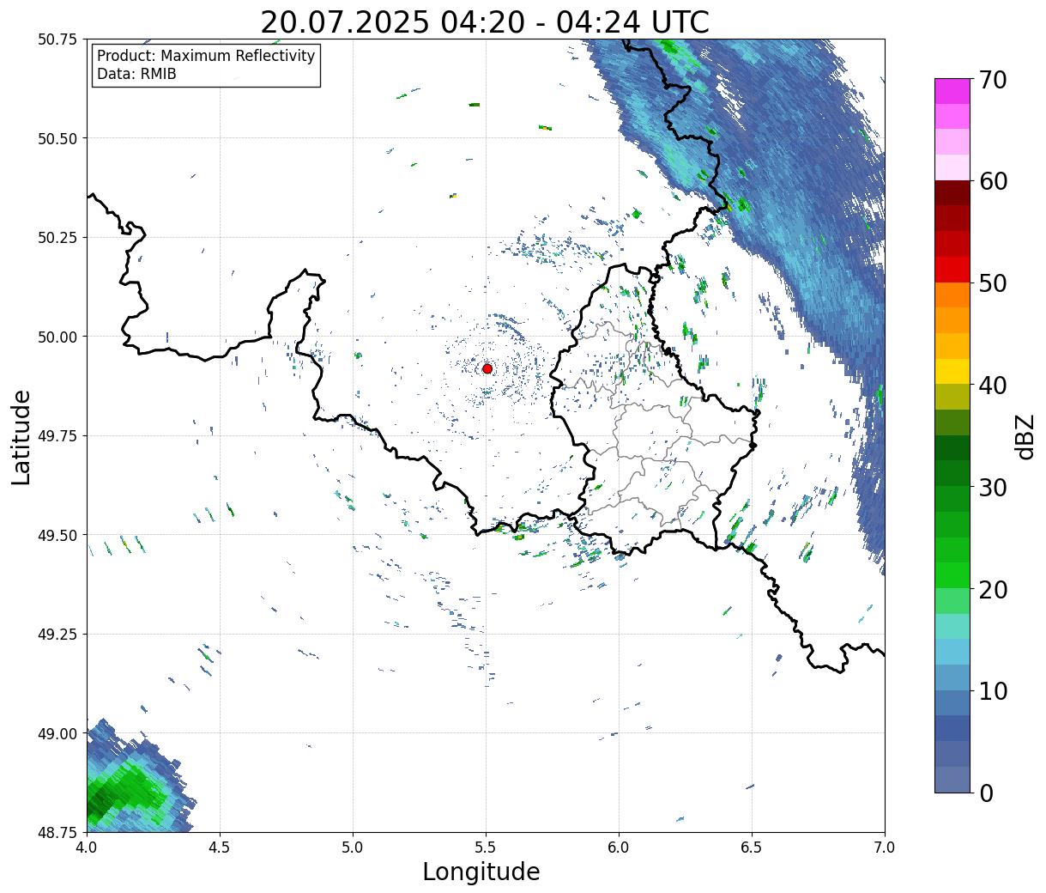This screenshot has height=893, width=1046.
Task: Click the longitude tick label 5.0
Action: (353, 847)
